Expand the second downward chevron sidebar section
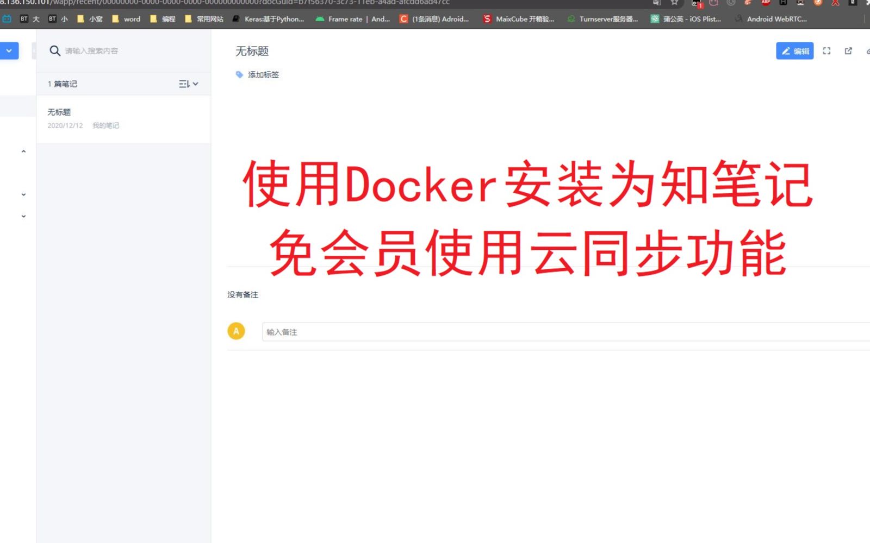The image size is (870, 543). pos(23,216)
